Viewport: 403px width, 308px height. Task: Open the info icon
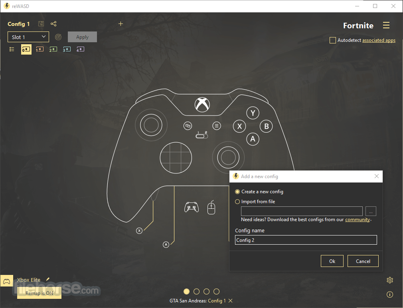pyautogui.click(x=390, y=294)
